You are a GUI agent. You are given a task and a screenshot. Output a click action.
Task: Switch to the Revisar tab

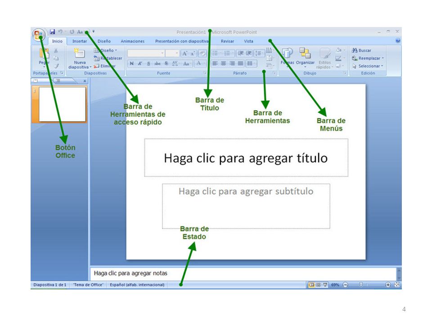coord(227,41)
